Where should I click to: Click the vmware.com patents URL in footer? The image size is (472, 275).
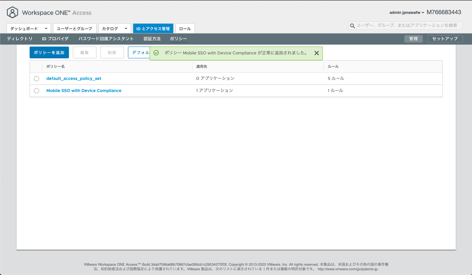[x=348, y=269]
